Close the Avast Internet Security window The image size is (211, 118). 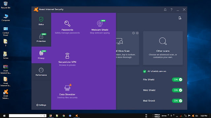point(184,10)
